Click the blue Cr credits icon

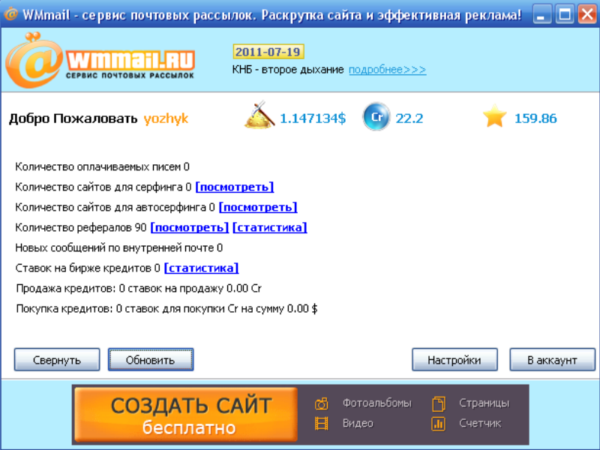point(376,116)
